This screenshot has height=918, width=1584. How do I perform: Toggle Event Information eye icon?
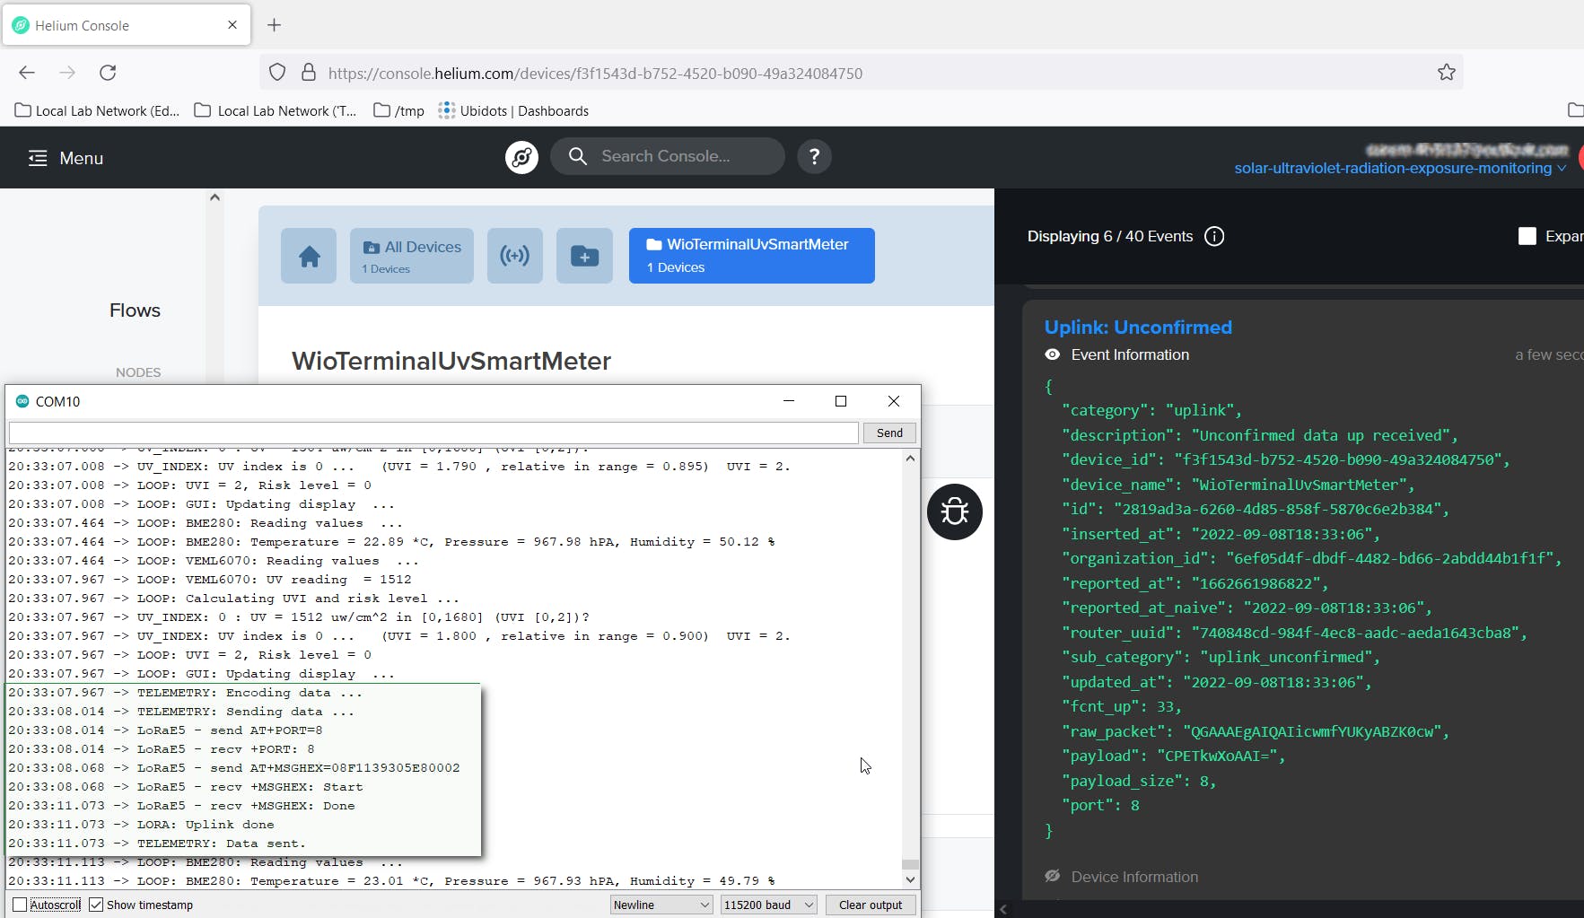click(x=1053, y=354)
